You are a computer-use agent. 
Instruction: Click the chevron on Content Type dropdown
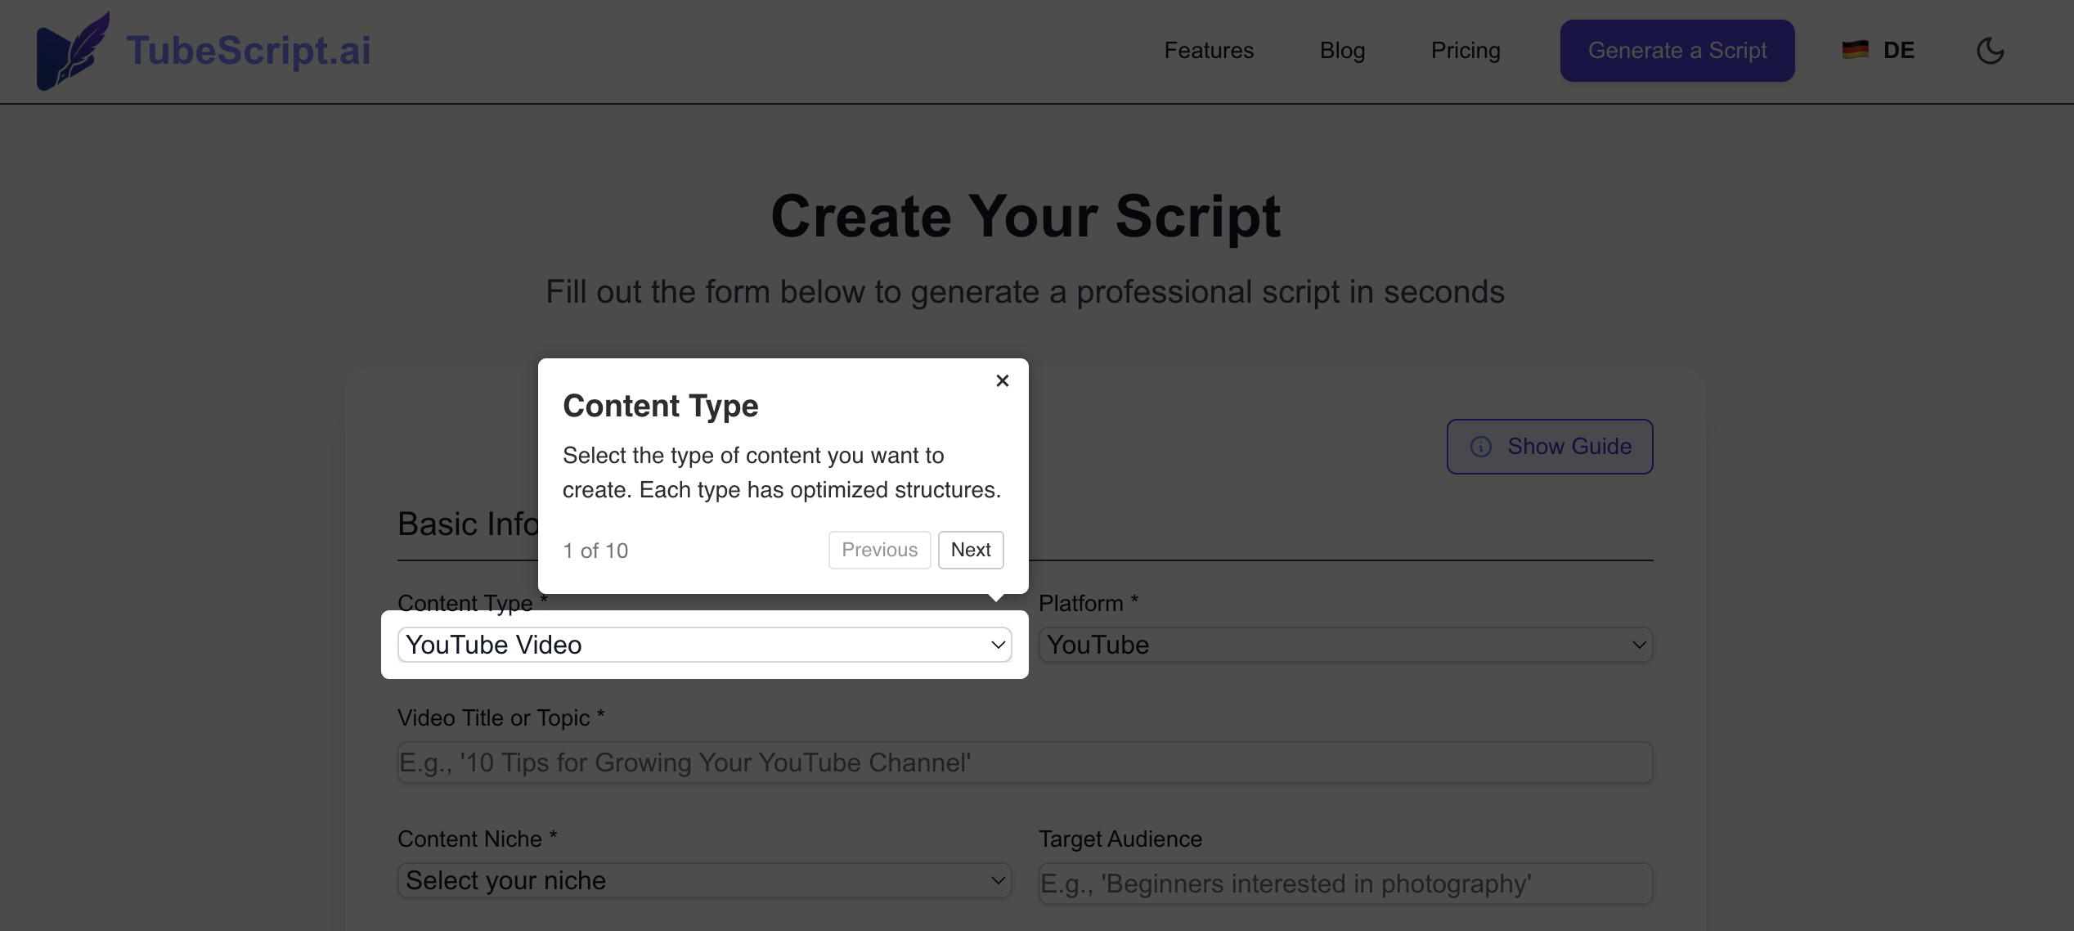998,645
